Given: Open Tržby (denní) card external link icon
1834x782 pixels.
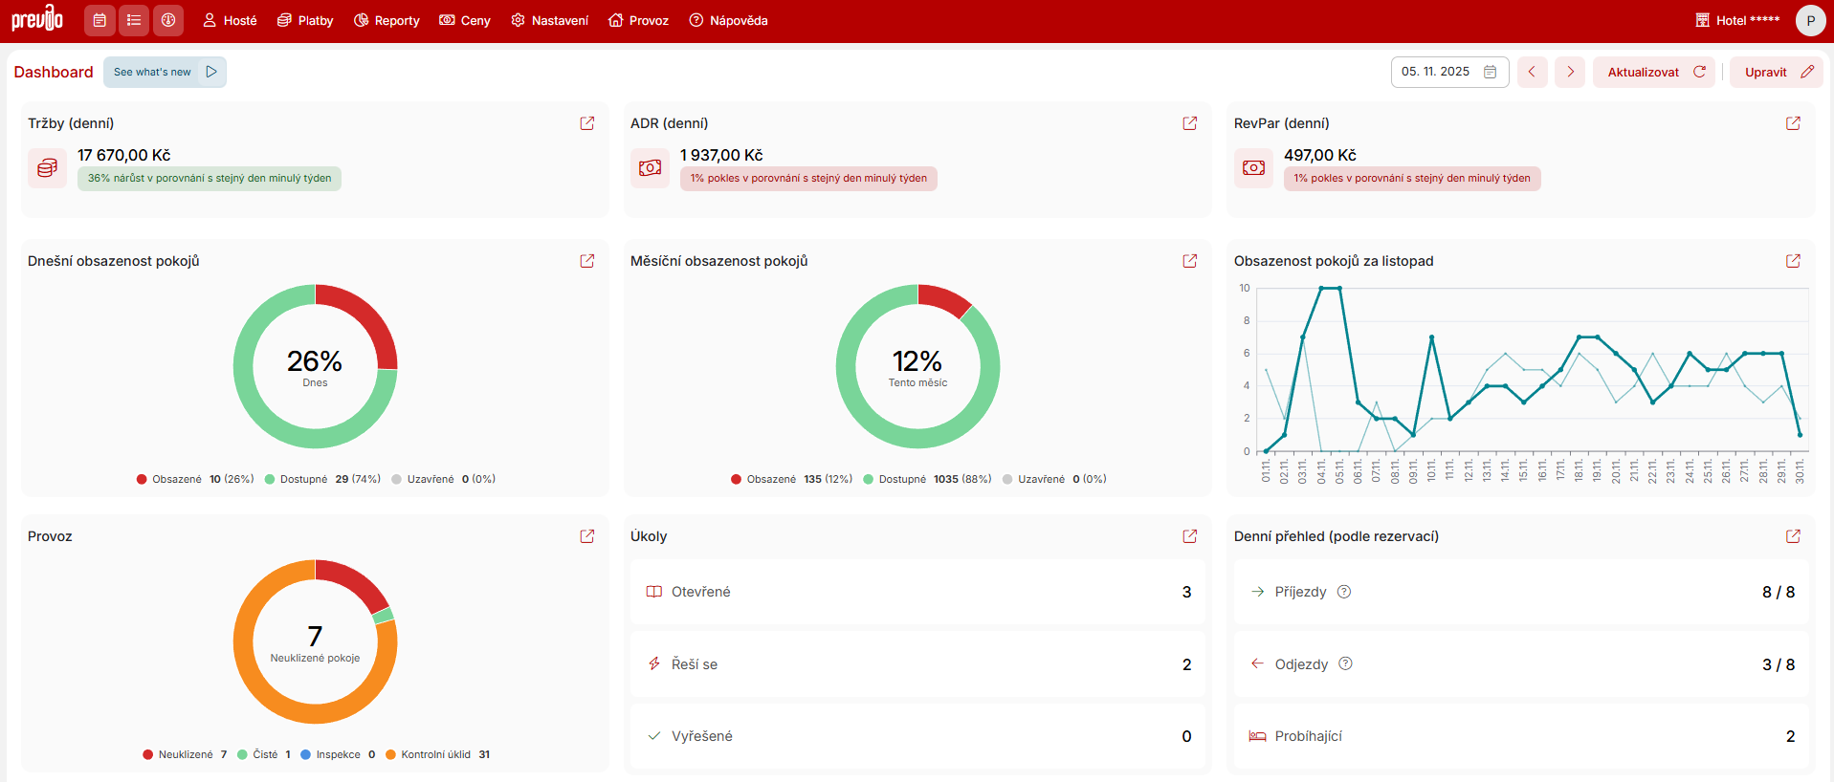Looking at the screenshot, I should 587,123.
